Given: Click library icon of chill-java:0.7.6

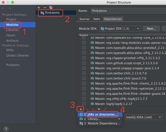Looking at the screenshot, I should pyautogui.click(x=92, y=78).
